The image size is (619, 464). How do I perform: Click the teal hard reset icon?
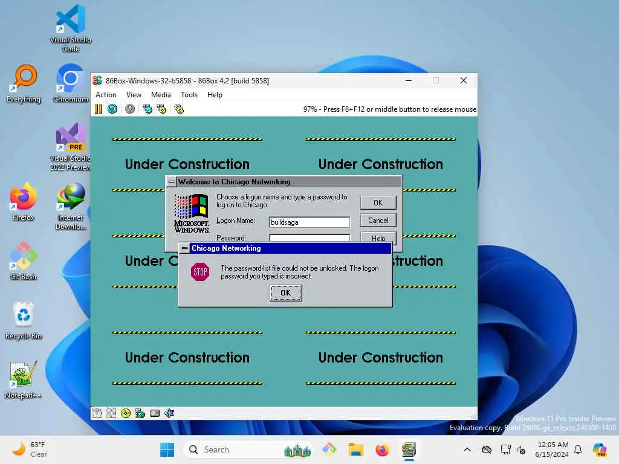tap(112, 109)
